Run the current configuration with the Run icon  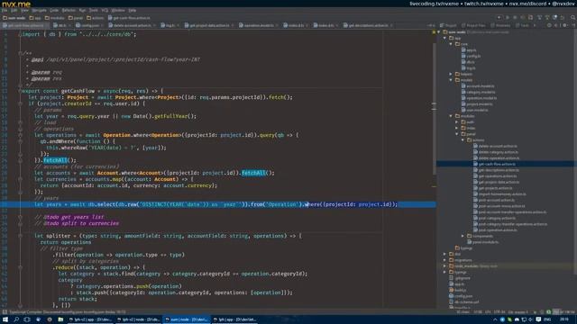508,17
